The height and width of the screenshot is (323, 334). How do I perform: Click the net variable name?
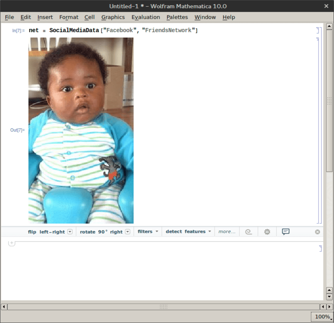coord(34,30)
